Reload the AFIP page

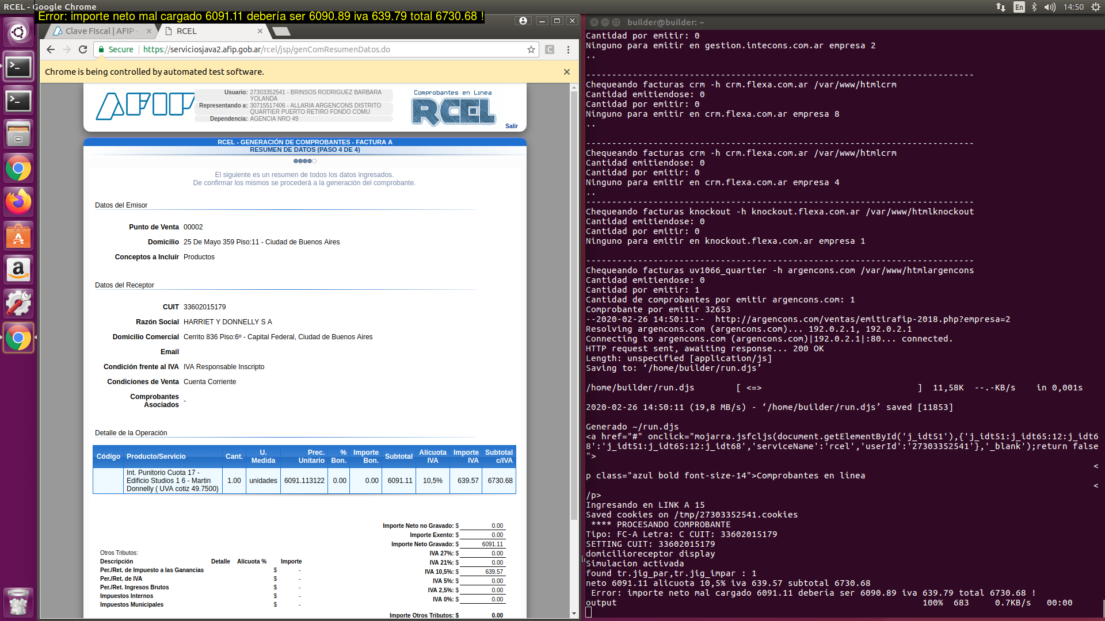pyautogui.click(x=83, y=49)
